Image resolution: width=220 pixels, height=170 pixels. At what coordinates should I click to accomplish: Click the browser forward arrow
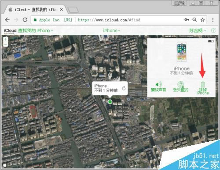[16, 19]
